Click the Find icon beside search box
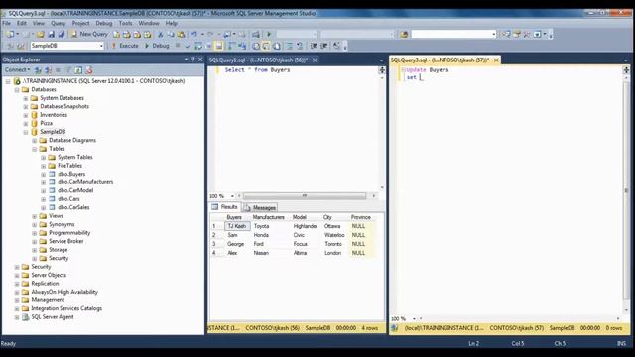The width and height of the screenshot is (635, 357). coord(404,34)
